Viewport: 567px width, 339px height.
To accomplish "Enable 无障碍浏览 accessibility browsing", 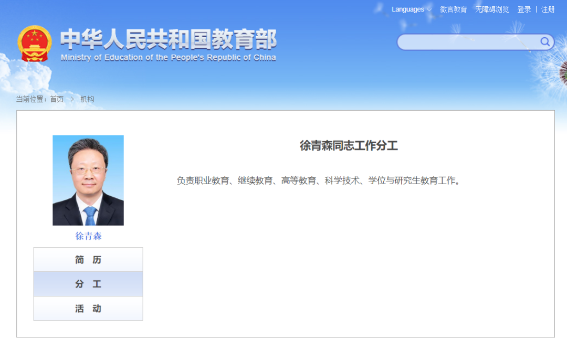I will click(x=492, y=9).
